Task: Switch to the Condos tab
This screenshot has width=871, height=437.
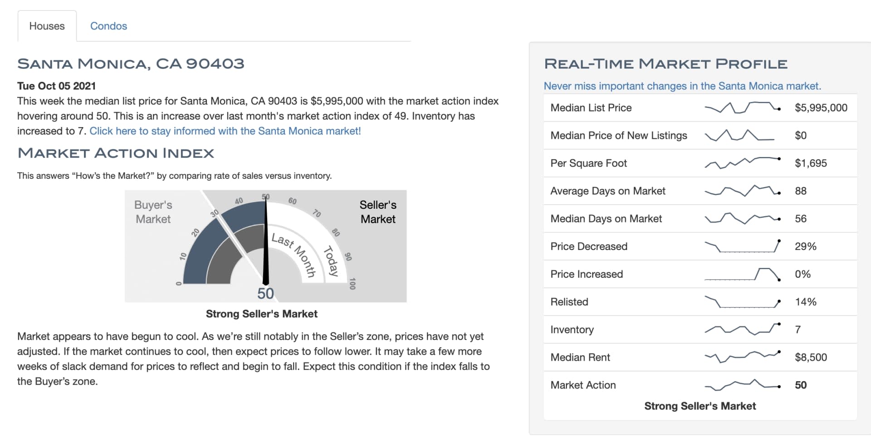Action: (108, 26)
